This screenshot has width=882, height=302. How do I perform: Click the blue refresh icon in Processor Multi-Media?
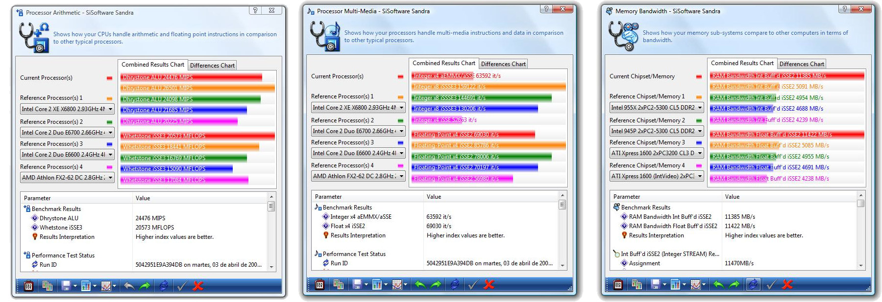click(x=455, y=284)
